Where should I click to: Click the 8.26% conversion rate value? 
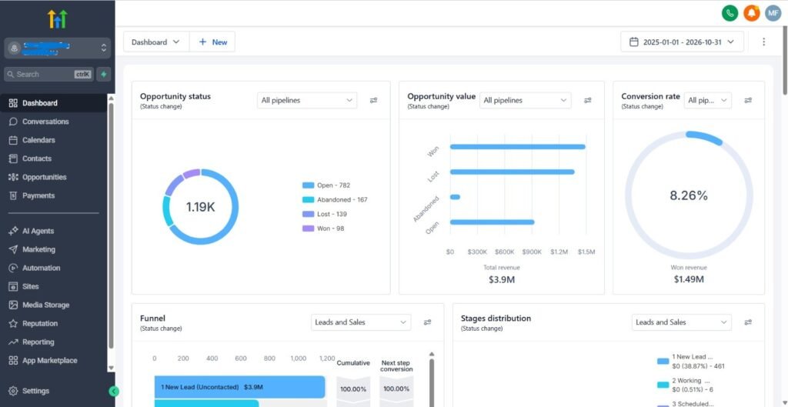point(689,196)
